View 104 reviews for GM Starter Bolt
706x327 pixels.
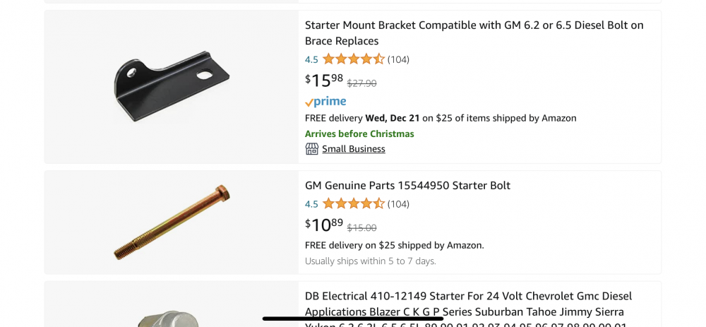coord(398,204)
